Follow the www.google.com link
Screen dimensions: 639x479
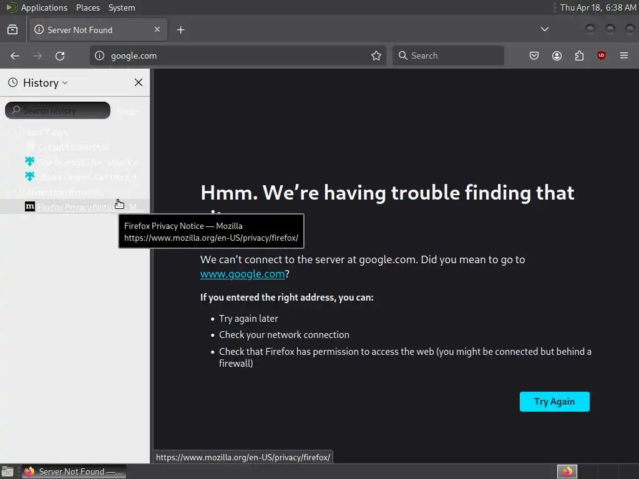[x=243, y=274]
